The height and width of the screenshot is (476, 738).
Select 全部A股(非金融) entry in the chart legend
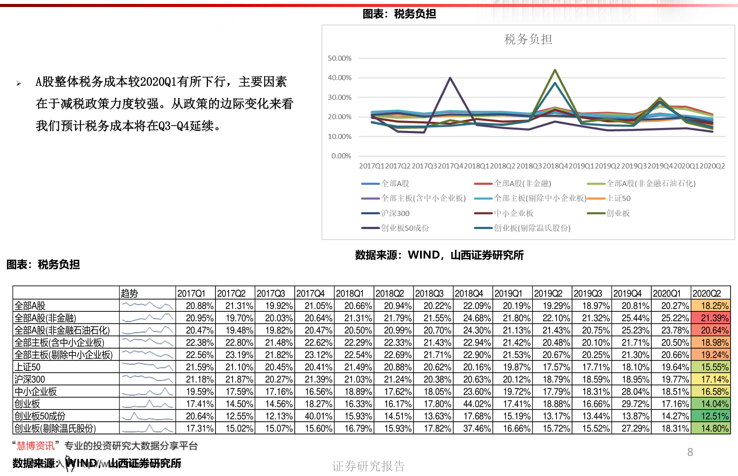tap(512, 183)
